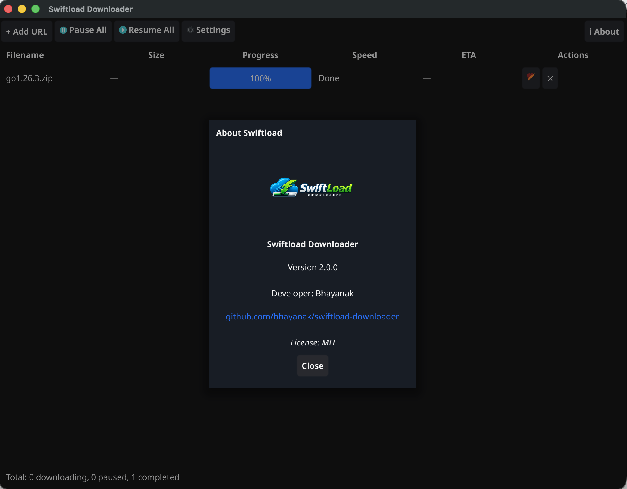The height and width of the screenshot is (489, 627).
Task: Click the ETA column header
Action: 469,55
